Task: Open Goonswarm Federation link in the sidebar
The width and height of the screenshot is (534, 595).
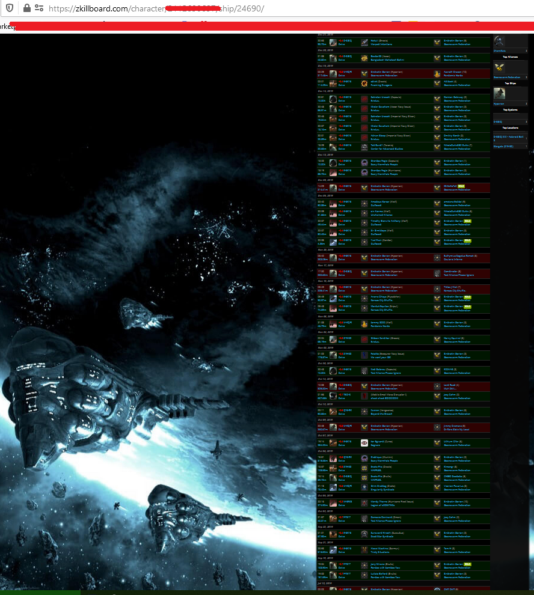Action: coord(507,77)
